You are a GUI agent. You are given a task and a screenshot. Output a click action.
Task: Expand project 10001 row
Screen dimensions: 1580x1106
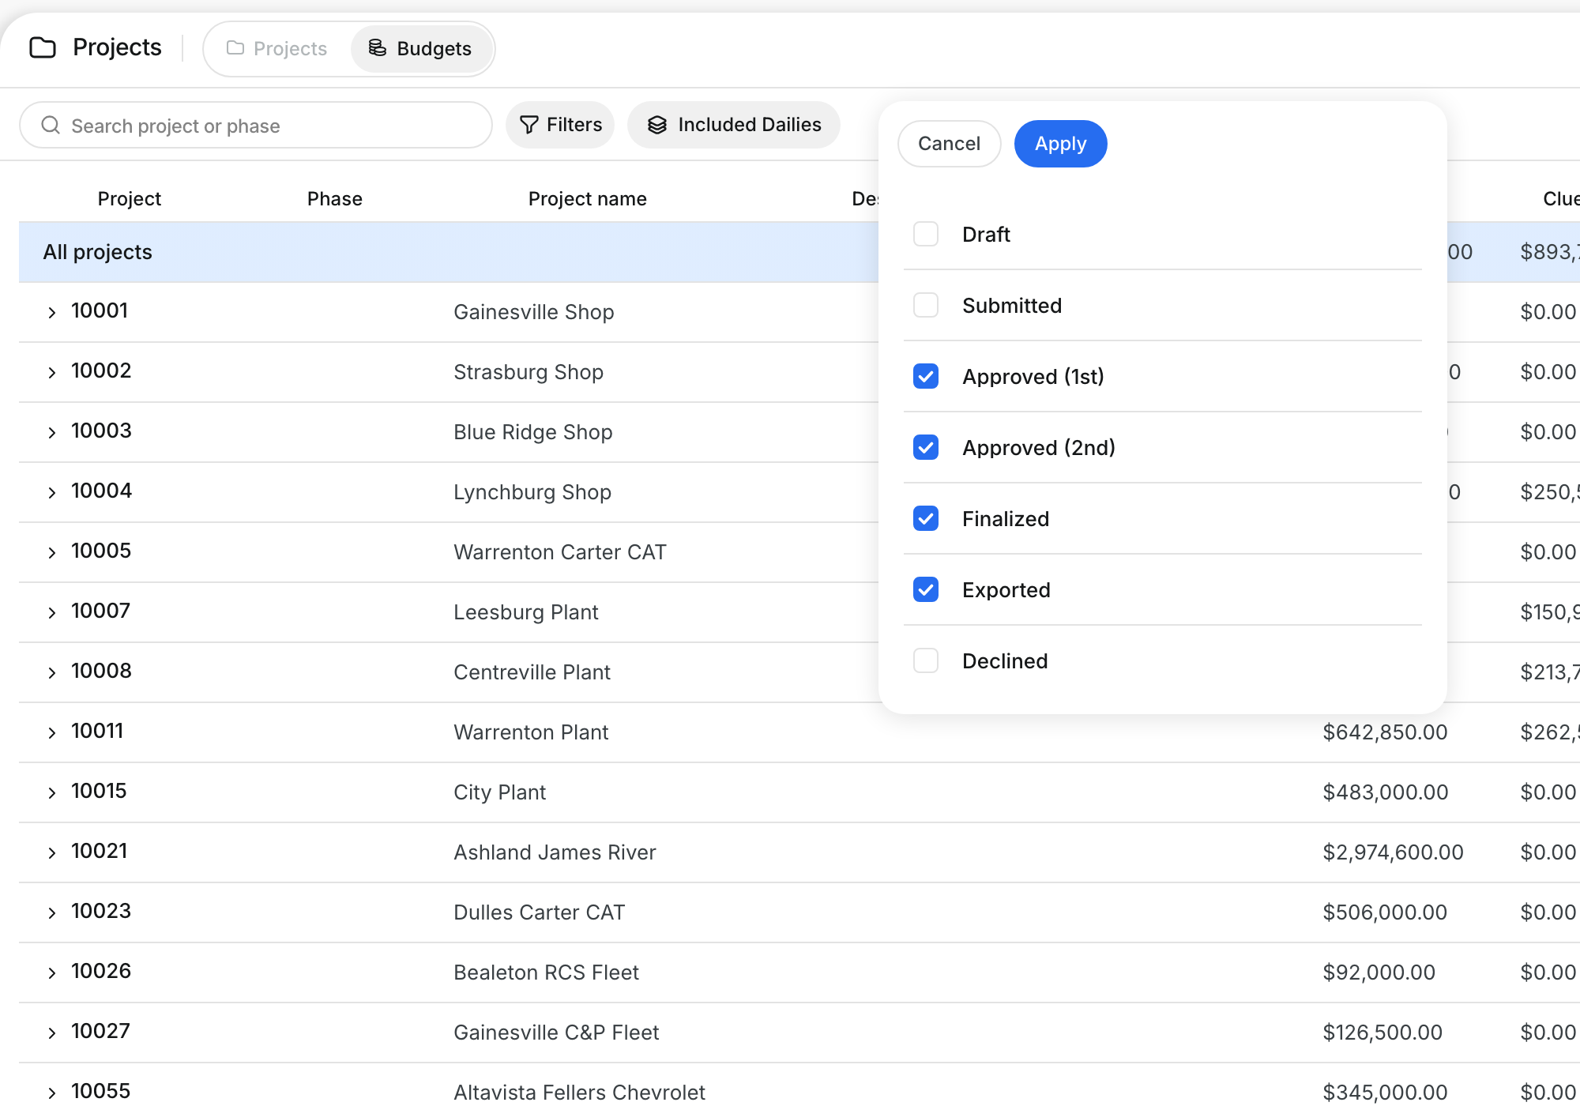[x=52, y=313]
